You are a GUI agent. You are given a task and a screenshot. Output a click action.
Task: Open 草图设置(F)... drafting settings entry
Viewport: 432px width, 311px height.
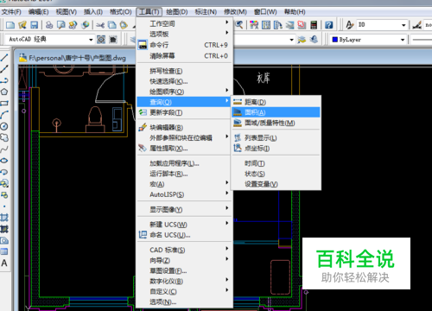184,271
